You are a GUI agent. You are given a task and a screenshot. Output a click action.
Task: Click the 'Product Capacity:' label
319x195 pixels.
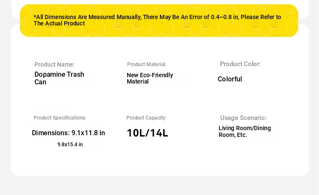146,118
